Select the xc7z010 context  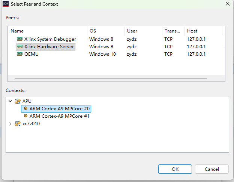pyautogui.click(x=31, y=124)
